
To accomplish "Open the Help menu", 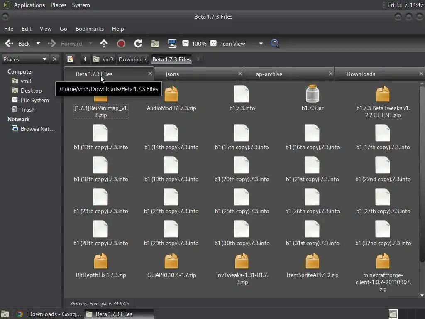I will click(x=118, y=29).
